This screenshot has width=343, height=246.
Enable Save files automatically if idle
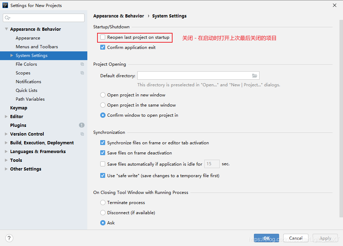[x=103, y=164]
